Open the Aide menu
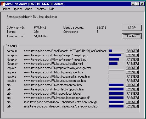 51,9
